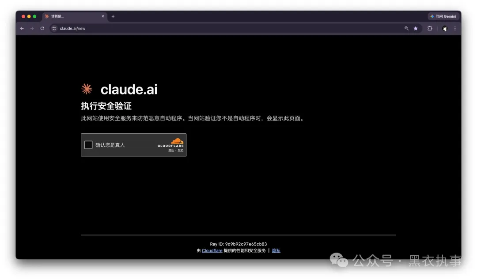The width and height of the screenshot is (477, 280).
Task: Go back with the browser back arrow
Action: pyautogui.click(x=22, y=28)
